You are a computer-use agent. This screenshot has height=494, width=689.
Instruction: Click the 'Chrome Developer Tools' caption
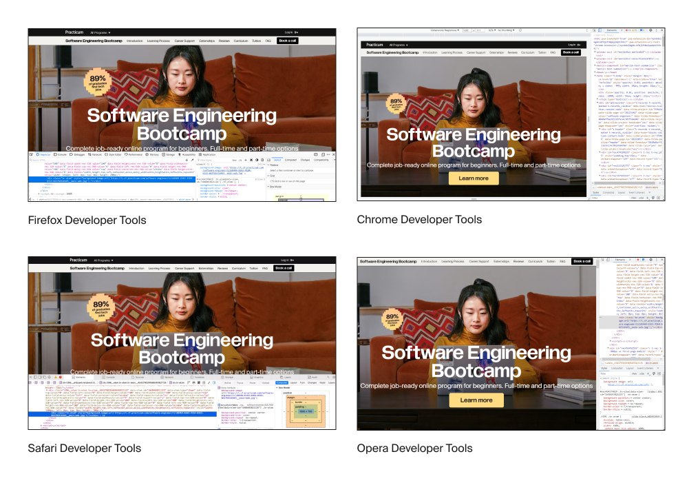(x=419, y=220)
